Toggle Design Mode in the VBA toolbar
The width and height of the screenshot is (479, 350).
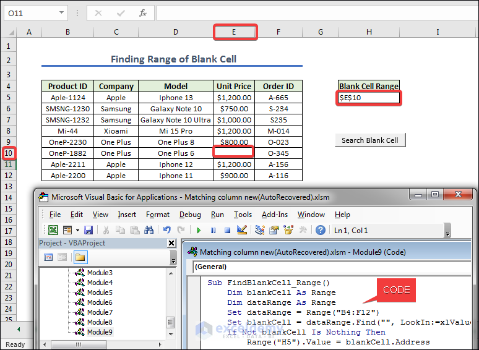coord(242,230)
